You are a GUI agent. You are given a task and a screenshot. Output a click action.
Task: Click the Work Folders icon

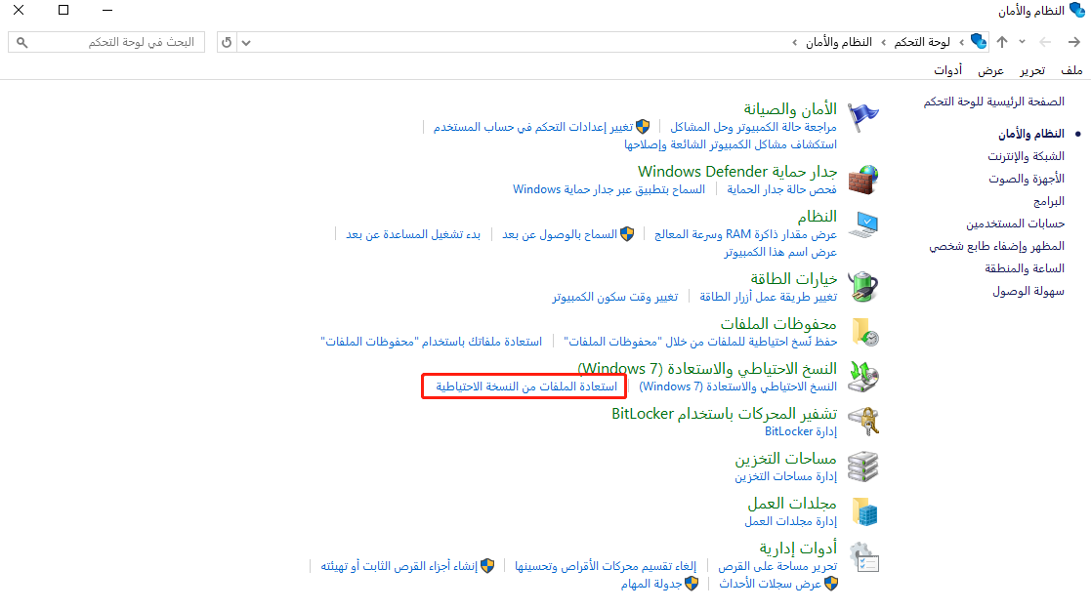pyautogui.click(x=865, y=511)
